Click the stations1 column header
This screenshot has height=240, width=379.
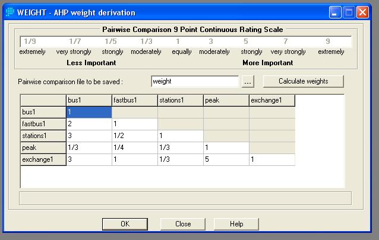(180, 100)
